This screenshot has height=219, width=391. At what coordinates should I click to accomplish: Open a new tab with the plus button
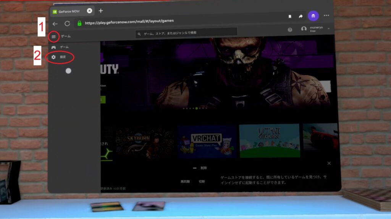pos(101,11)
